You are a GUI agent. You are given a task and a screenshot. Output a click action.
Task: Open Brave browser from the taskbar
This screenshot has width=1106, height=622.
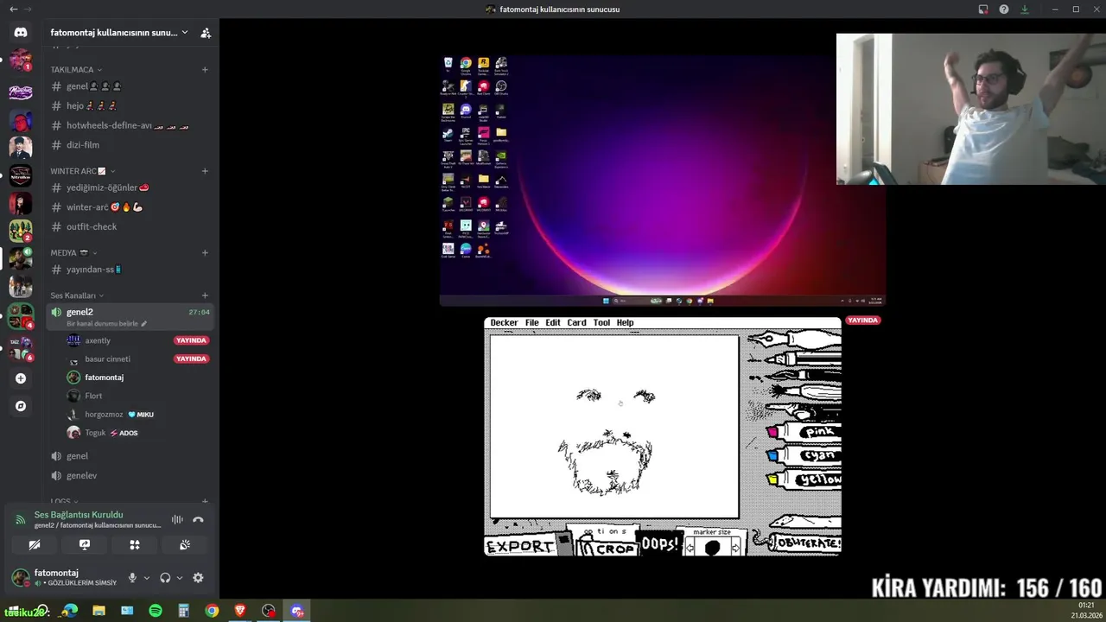(240, 611)
